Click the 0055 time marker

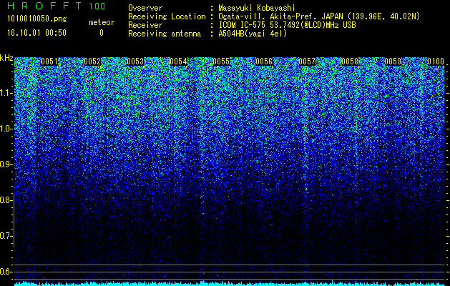[x=221, y=61]
